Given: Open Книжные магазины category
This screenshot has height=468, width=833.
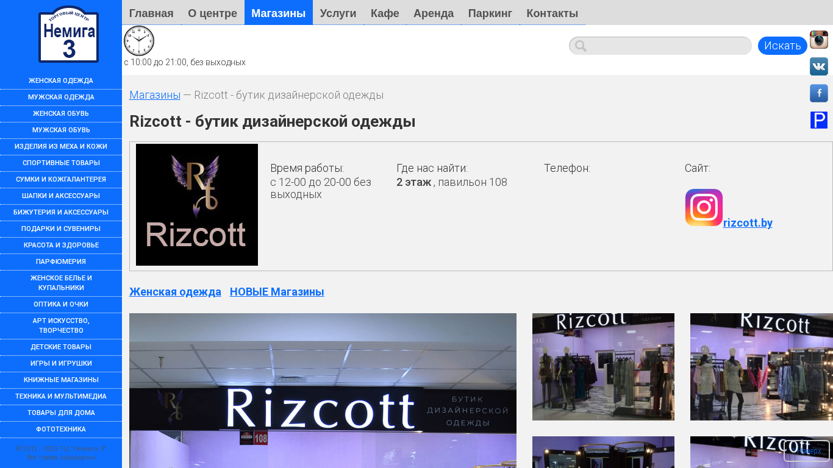Looking at the screenshot, I should pyautogui.click(x=61, y=380).
